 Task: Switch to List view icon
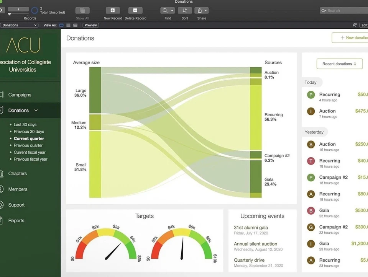click(x=68, y=25)
